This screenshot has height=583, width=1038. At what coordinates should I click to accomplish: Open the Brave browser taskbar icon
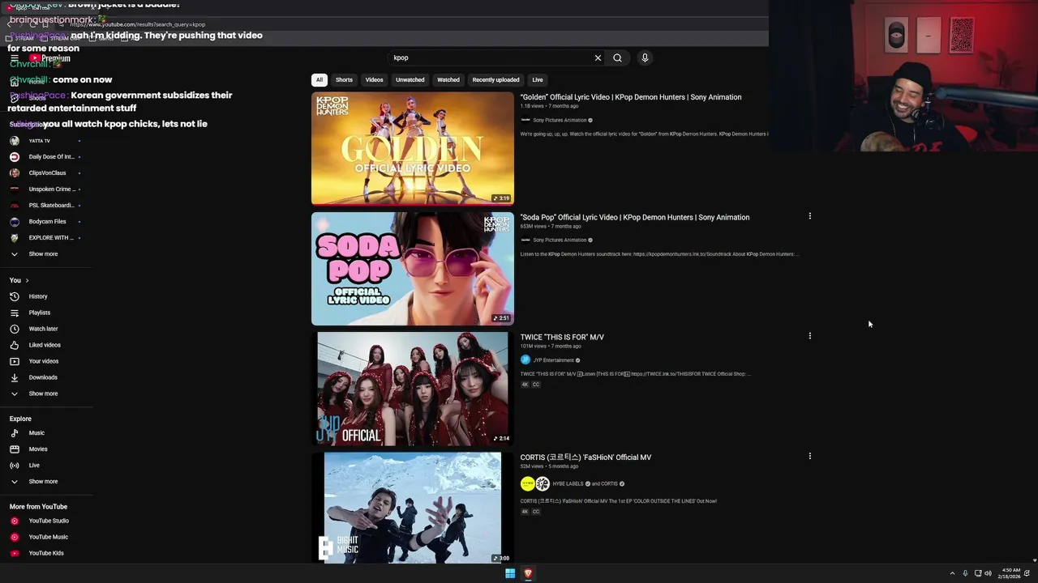[x=528, y=573]
